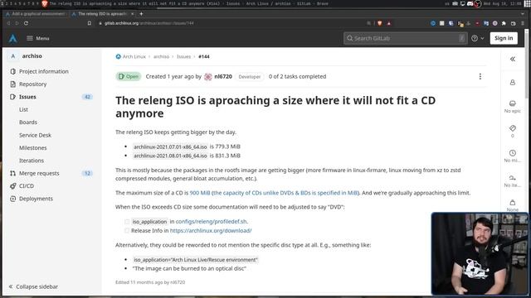This screenshot has height=298, width=531.
Task: Click Brave shields icon in address bar
Action: [x=380, y=23]
